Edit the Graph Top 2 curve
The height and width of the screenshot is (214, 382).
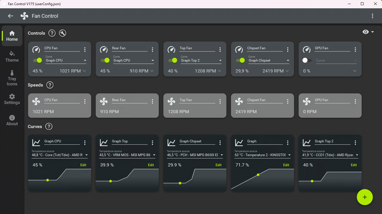point(354,165)
